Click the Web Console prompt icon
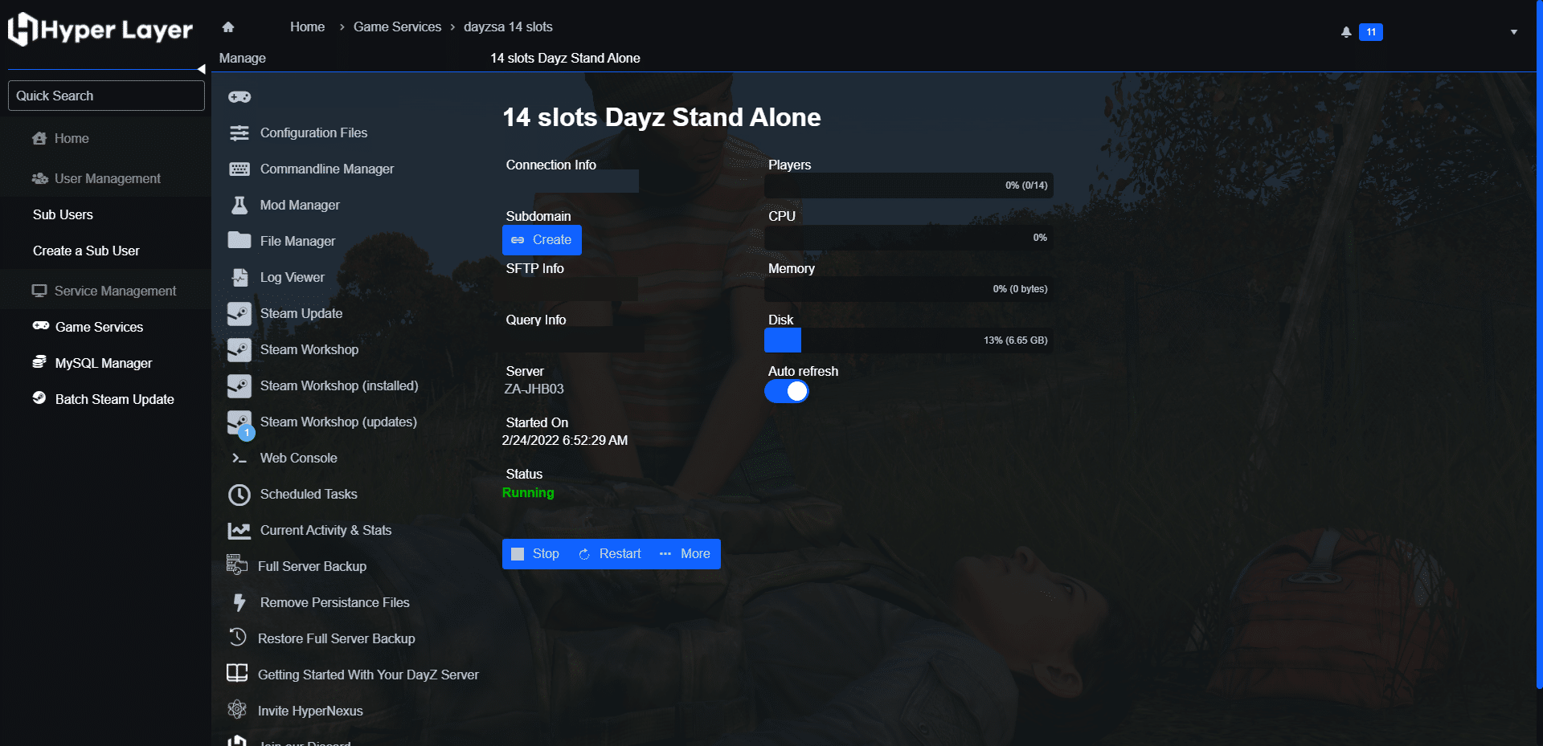 click(x=239, y=459)
